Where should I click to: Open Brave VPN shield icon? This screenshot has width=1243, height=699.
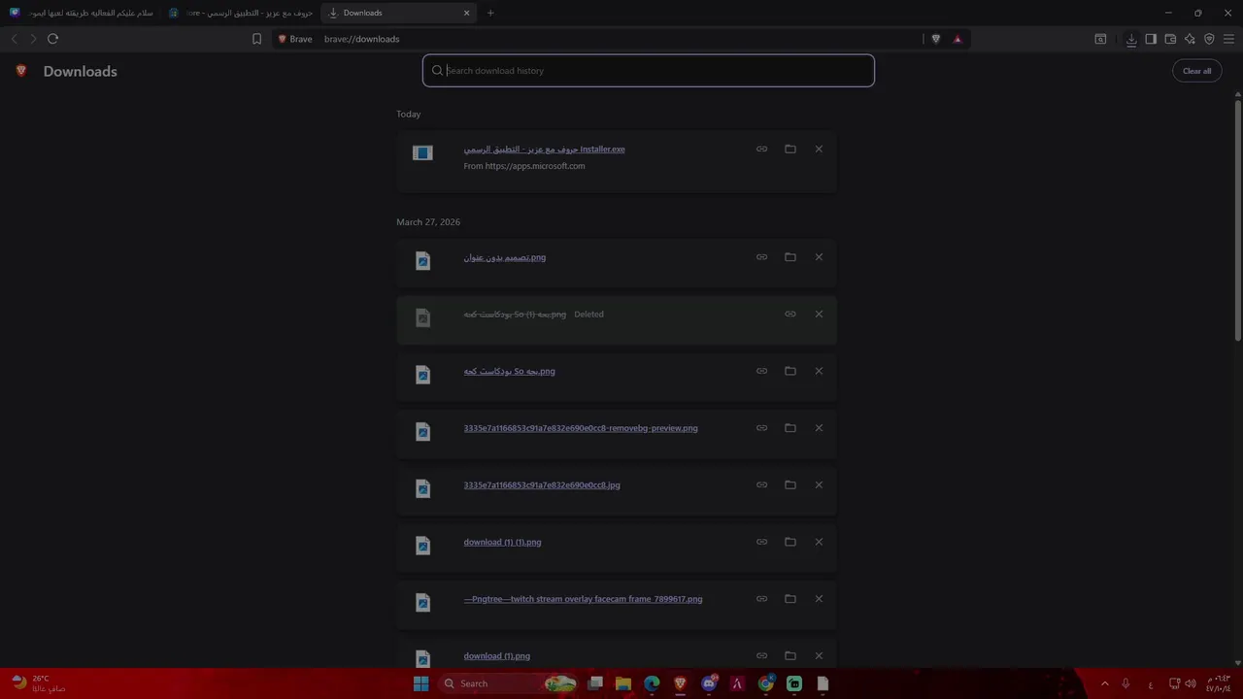(x=1209, y=39)
